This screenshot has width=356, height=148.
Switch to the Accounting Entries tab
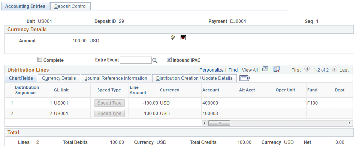click(x=25, y=6)
